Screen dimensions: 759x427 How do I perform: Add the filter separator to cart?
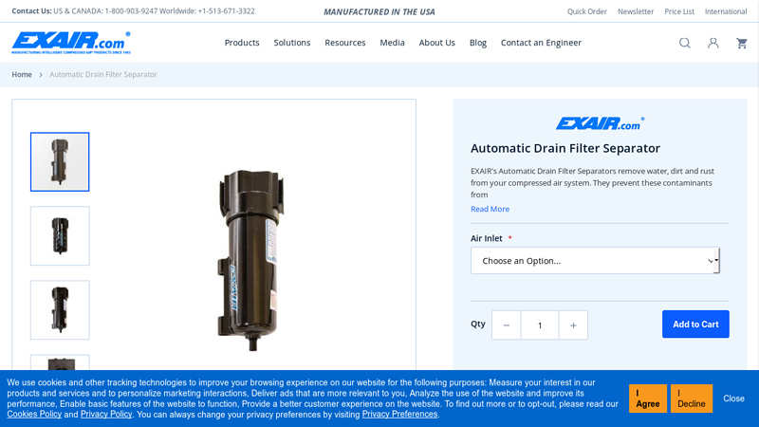coord(695,325)
